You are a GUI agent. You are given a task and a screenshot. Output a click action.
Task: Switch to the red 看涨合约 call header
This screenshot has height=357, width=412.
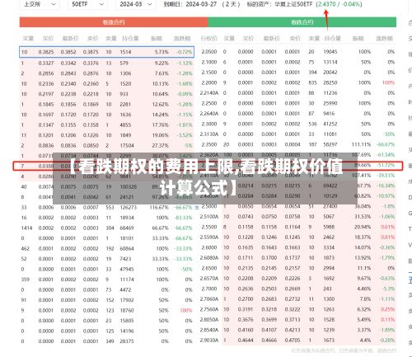point(114,22)
